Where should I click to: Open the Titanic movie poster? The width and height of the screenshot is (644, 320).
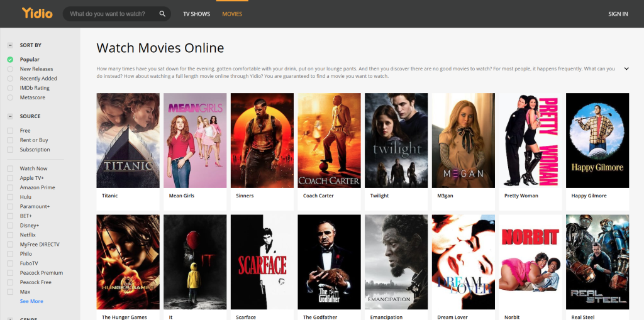128,140
